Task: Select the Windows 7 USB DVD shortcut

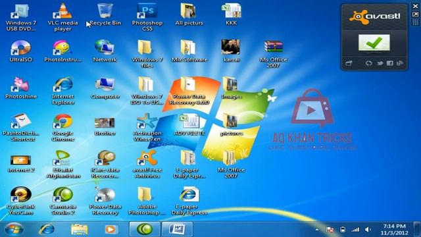Action: [x=21, y=17]
